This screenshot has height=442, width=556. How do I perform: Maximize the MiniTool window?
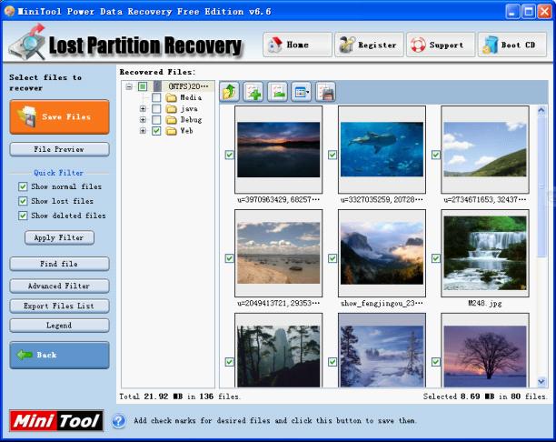[x=529, y=12]
